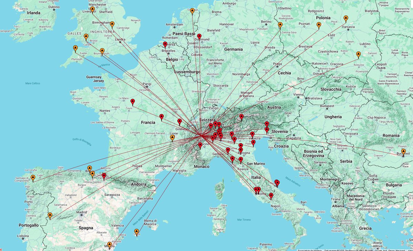Open the red marker left of Torino
413x251 pixels.
pyautogui.click(x=200, y=146)
